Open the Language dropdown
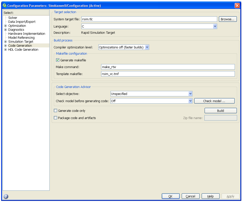 coord(215,26)
